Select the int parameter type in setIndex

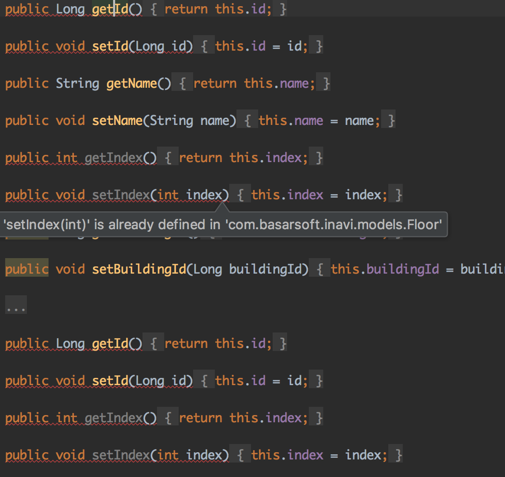coord(168,195)
